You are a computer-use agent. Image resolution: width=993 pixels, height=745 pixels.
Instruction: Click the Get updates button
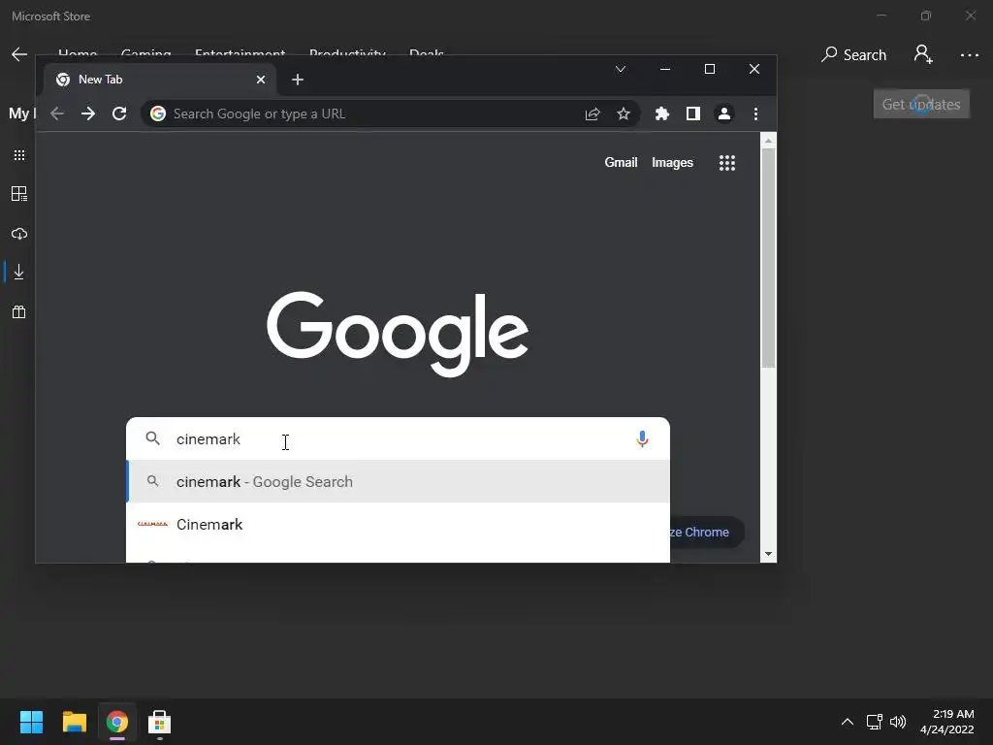coord(921,104)
